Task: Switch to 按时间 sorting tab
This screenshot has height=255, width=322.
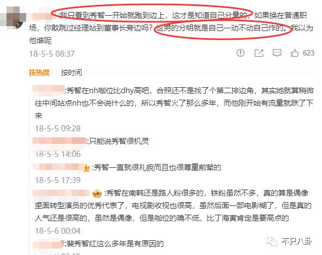Action: [x=71, y=72]
